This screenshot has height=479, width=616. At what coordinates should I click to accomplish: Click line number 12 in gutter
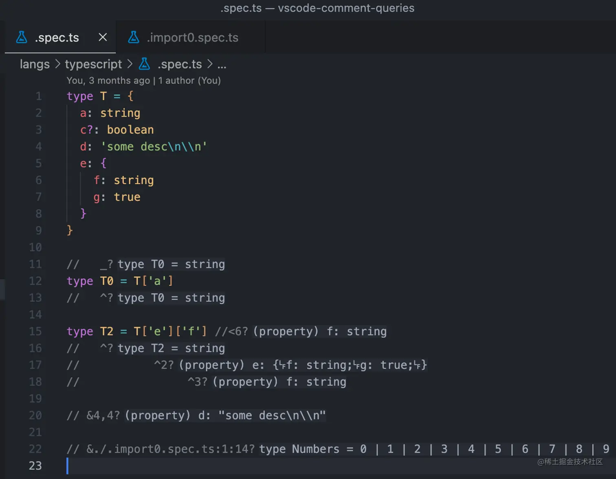pyautogui.click(x=35, y=281)
